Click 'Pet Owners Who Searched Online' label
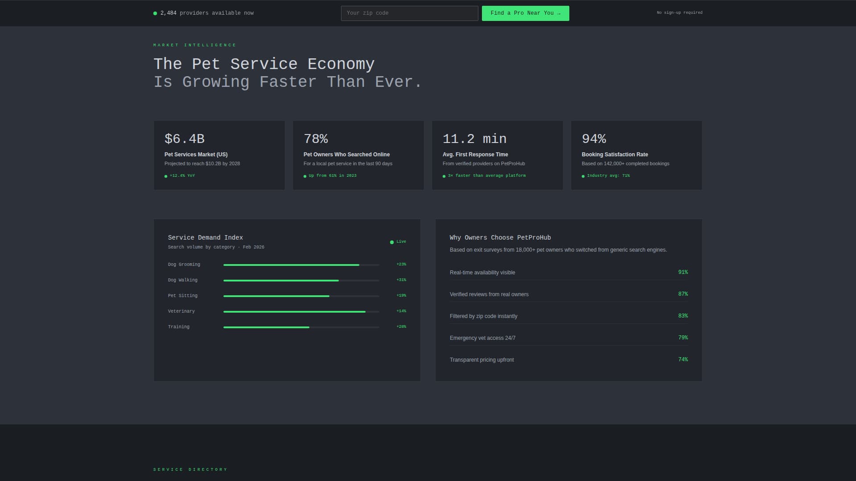 pyautogui.click(x=346, y=155)
